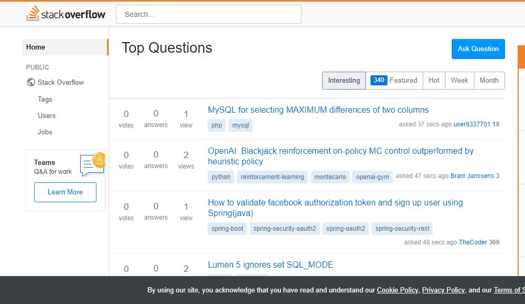Open the Cookie Policy link

point(397,290)
